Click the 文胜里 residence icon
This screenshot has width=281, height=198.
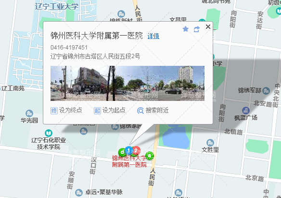[210, 143]
